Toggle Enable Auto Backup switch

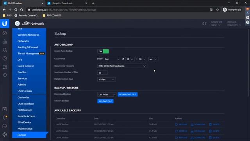coord(103,51)
